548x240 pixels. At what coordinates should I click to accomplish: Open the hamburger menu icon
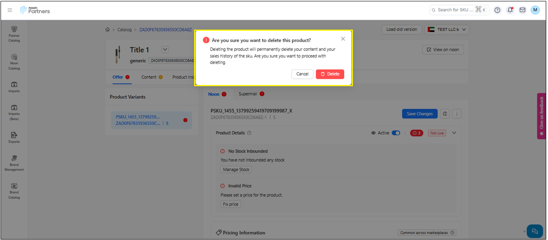10,10
